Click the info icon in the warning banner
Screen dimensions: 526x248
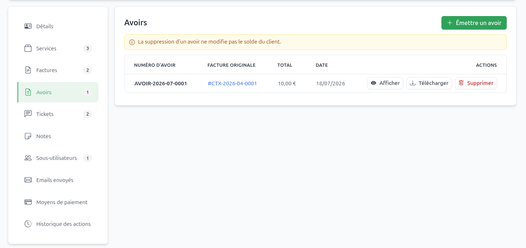pos(132,42)
